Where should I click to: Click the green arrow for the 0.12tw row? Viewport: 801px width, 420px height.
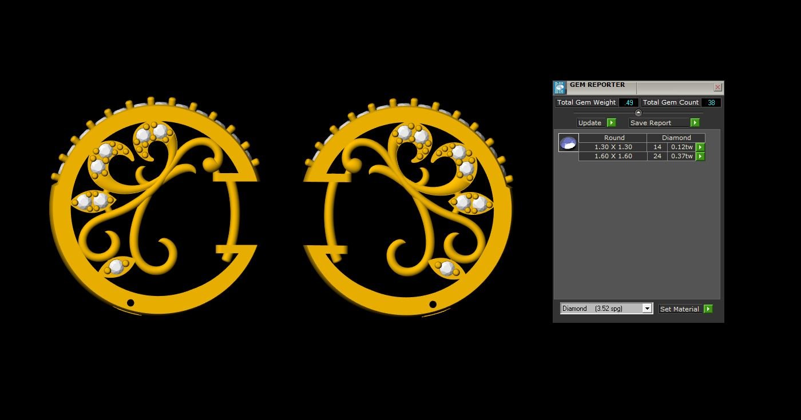tap(700, 147)
